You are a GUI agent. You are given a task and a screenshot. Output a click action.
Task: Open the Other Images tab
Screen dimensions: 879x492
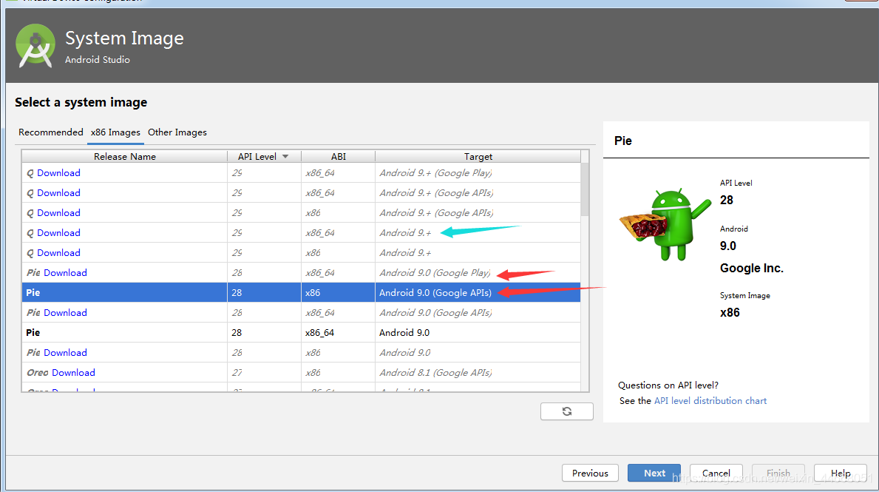tap(177, 132)
